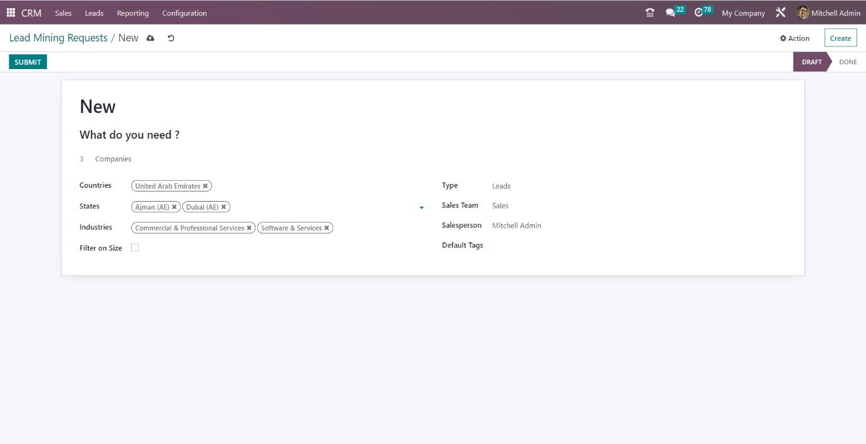
Task: Click the Industries tags input field
Action: pos(277,228)
